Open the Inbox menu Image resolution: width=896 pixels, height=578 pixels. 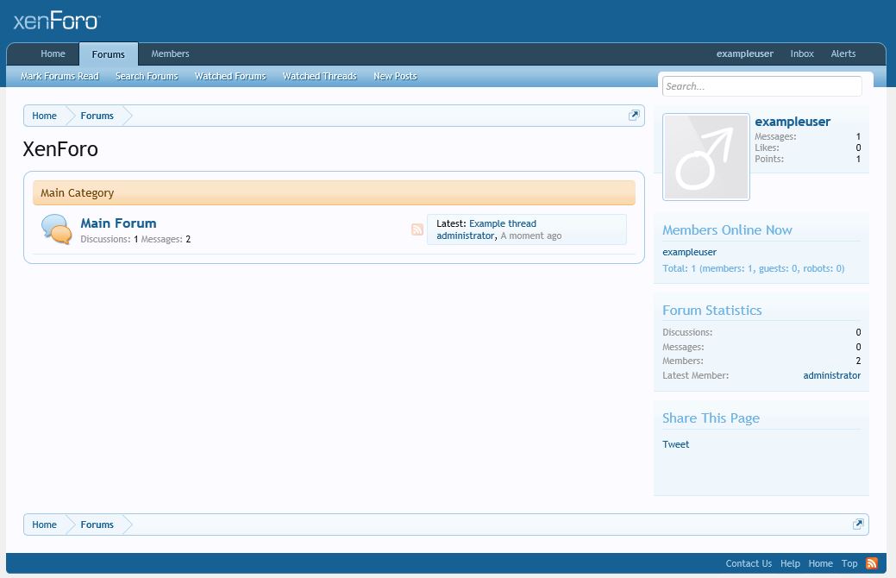click(x=802, y=53)
